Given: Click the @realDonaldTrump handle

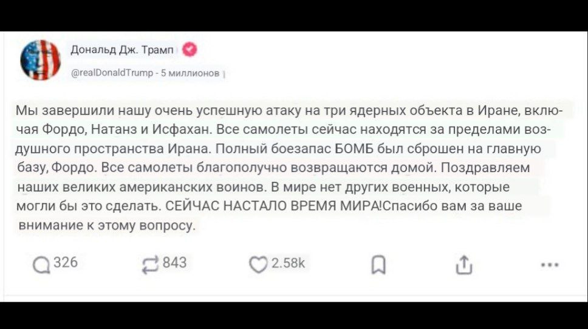Looking at the screenshot, I should (x=112, y=73).
